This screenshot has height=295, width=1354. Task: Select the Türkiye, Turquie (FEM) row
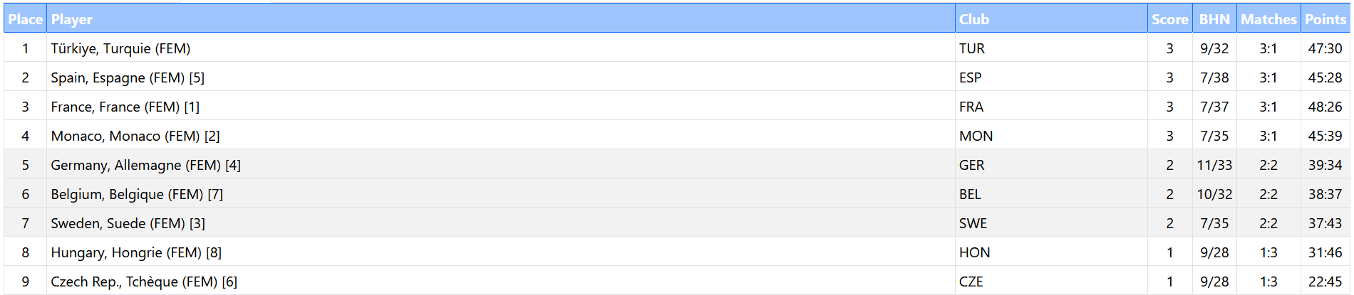pyautogui.click(x=120, y=48)
